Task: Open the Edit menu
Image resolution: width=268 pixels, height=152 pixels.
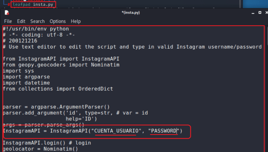Action: pyautogui.click(x=21, y=21)
